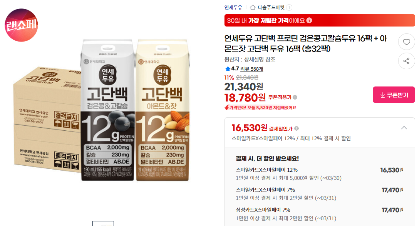Click the home icon before 다솜푸드마켓
This screenshot has height=226, width=417.
(x=253, y=7)
